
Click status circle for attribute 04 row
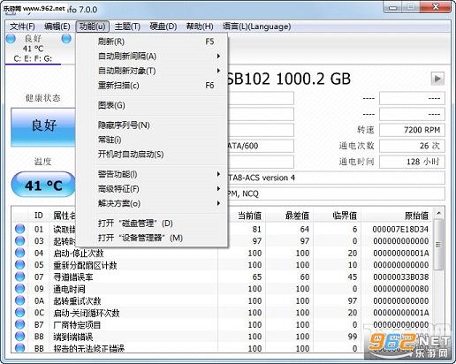point(19,253)
